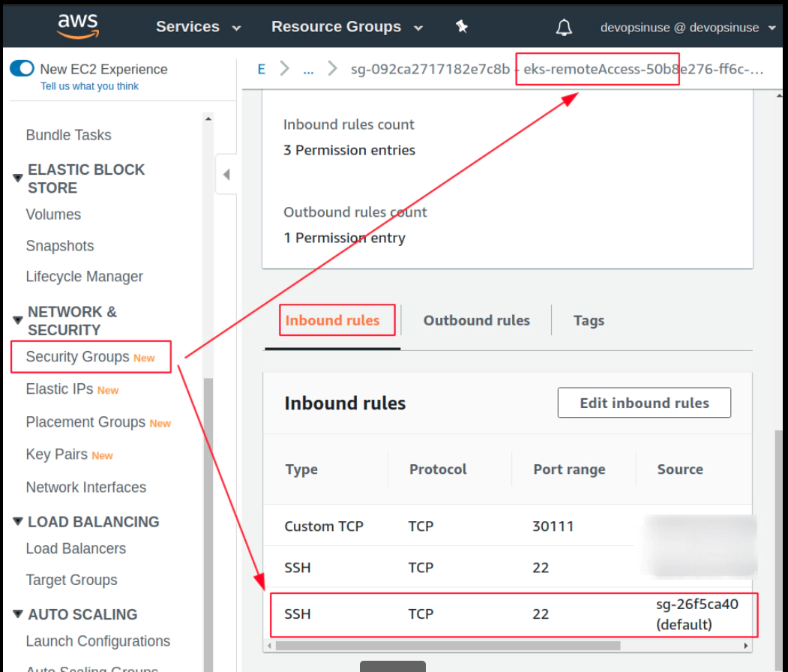Switch to the Tags tab
Image resolution: width=788 pixels, height=672 pixels.
589,321
